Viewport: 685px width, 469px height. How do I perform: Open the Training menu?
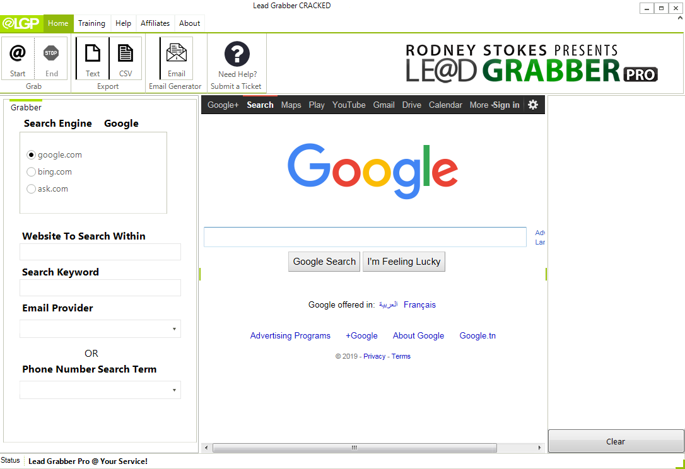click(91, 23)
